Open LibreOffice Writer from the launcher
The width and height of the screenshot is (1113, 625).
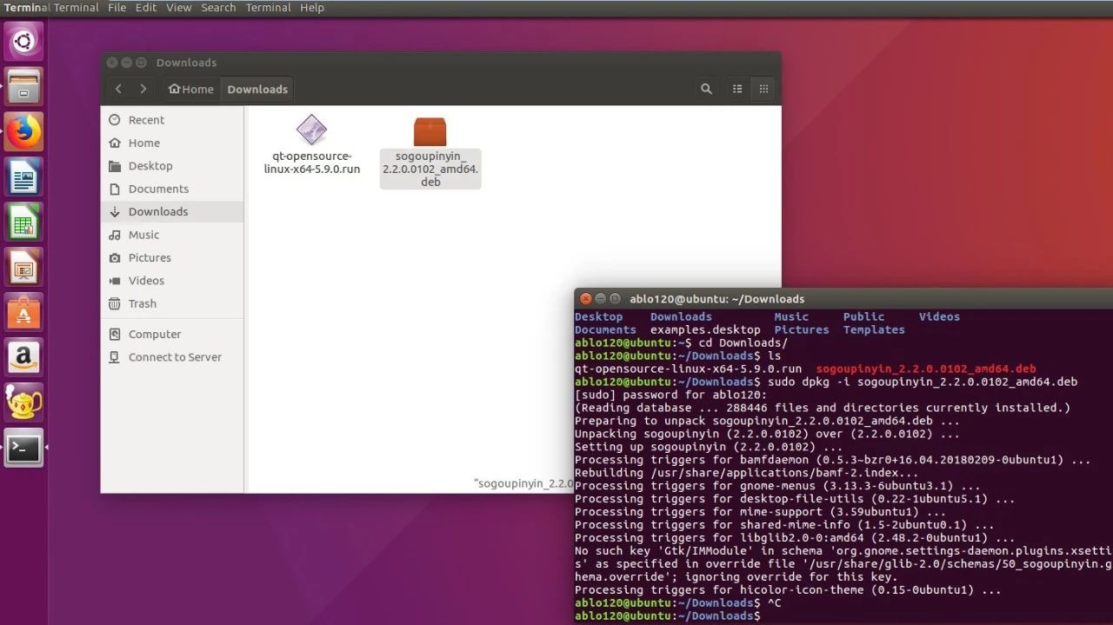23,176
